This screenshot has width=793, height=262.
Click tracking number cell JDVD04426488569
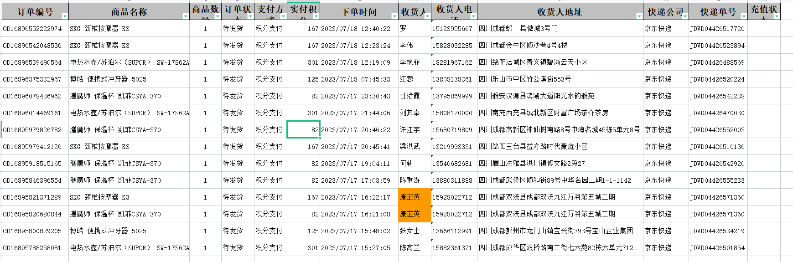click(718, 62)
